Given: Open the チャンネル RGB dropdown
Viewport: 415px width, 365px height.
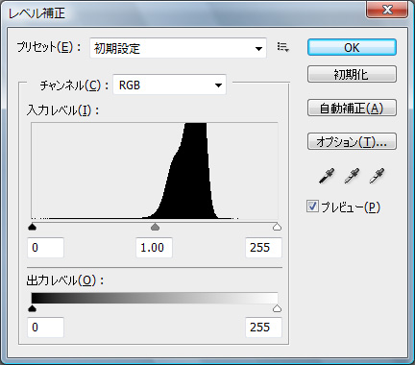Looking at the screenshot, I should pyautogui.click(x=169, y=85).
